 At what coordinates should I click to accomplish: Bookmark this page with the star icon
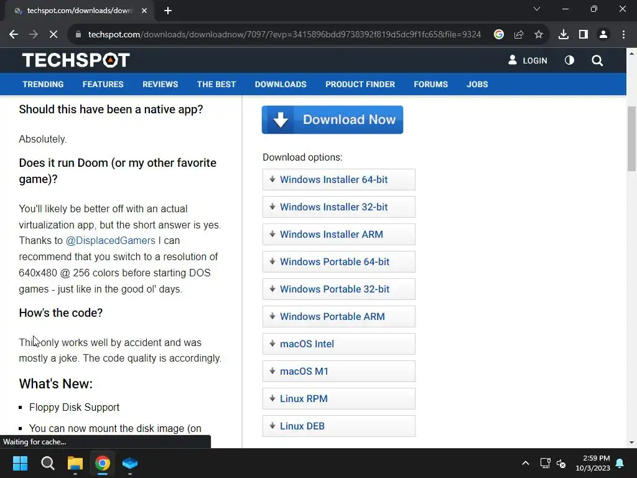(x=539, y=35)
